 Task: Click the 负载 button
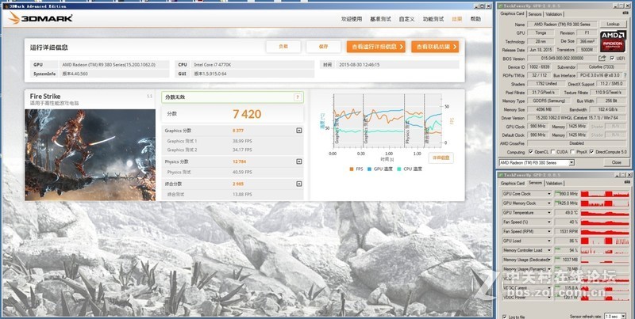[283, 47]
